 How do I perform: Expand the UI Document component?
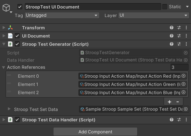point(4,36)
